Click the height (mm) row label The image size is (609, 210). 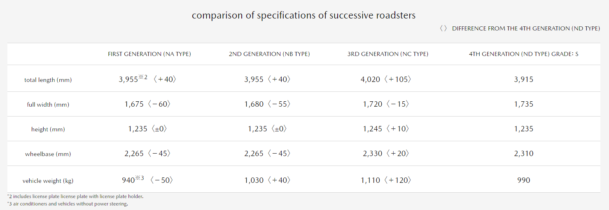48,129
